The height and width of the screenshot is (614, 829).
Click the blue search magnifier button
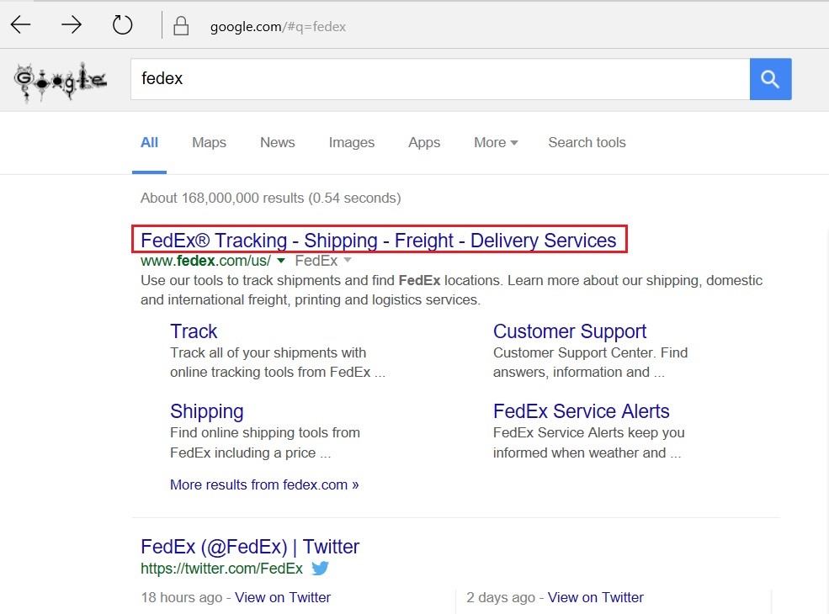click(x=770, y=79)
